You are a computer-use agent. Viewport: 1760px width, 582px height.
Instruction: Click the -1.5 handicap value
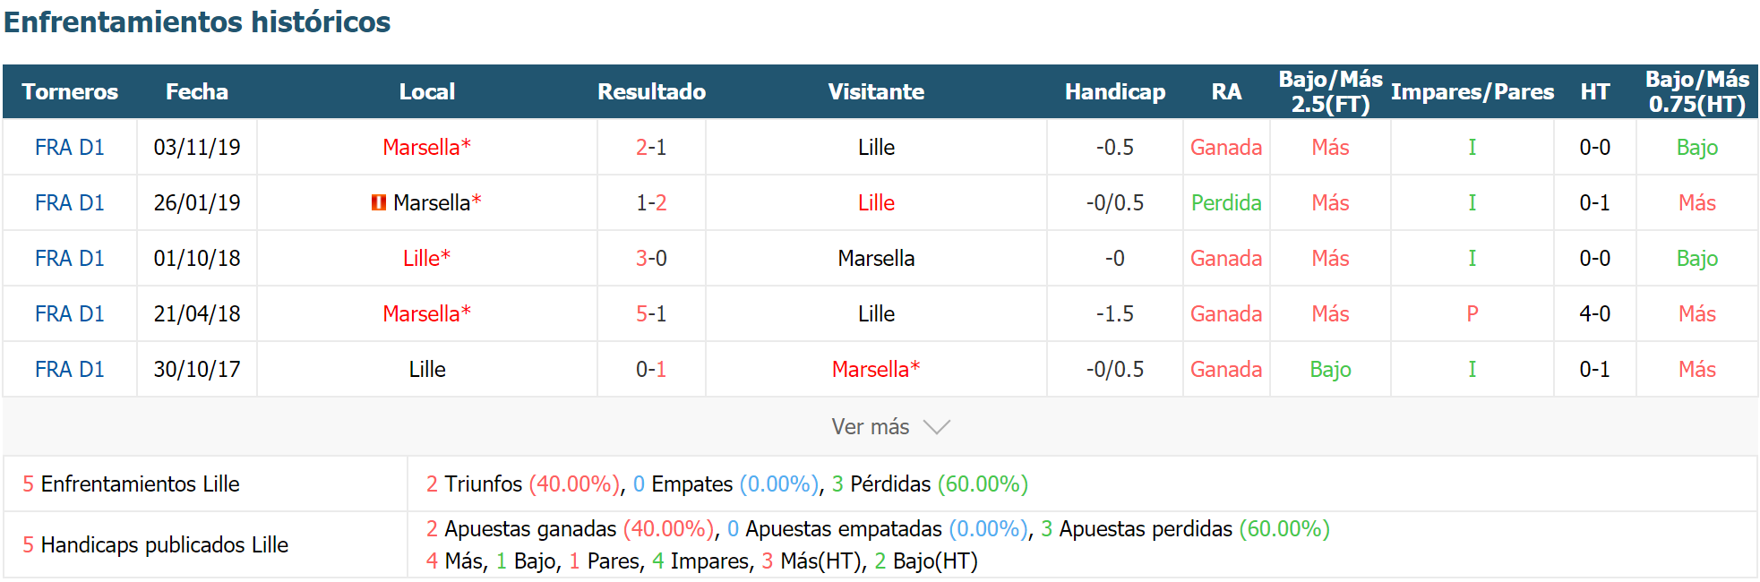[1115, 314]
